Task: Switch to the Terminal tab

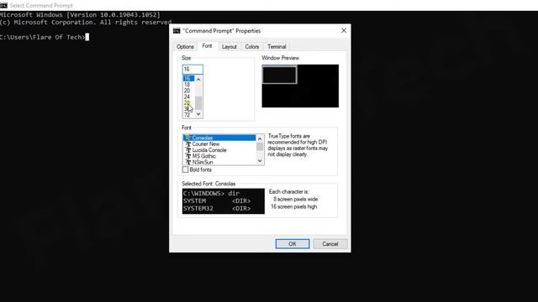Action: pyautogui.click(x=277, y=47)
